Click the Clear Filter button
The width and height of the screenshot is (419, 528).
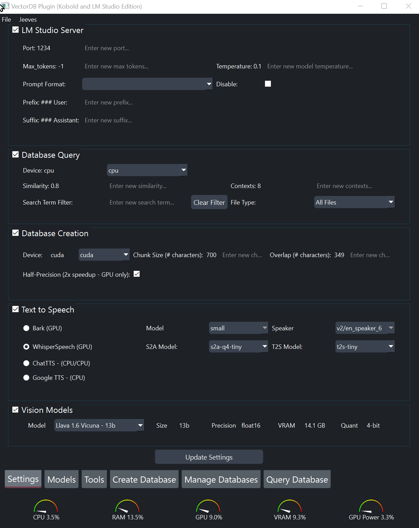point(209,202)
